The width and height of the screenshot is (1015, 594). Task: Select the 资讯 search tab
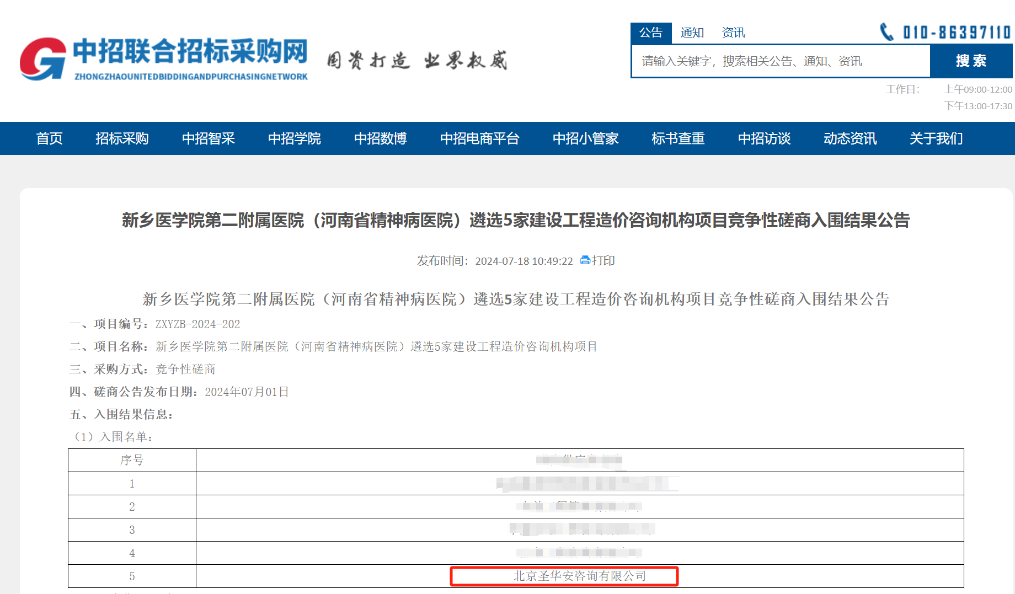[734, 33]
